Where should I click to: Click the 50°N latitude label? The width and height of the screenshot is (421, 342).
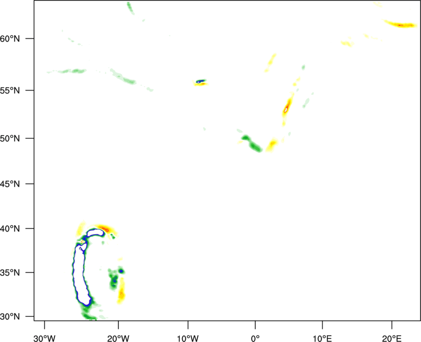click(10, 138)
